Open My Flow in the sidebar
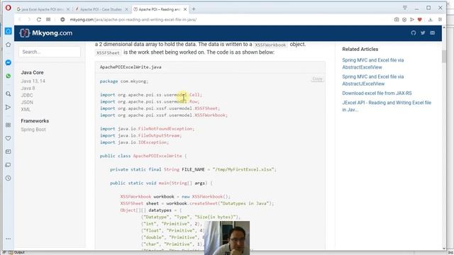This screenshot has width=454, height=255. coord(9,107)
